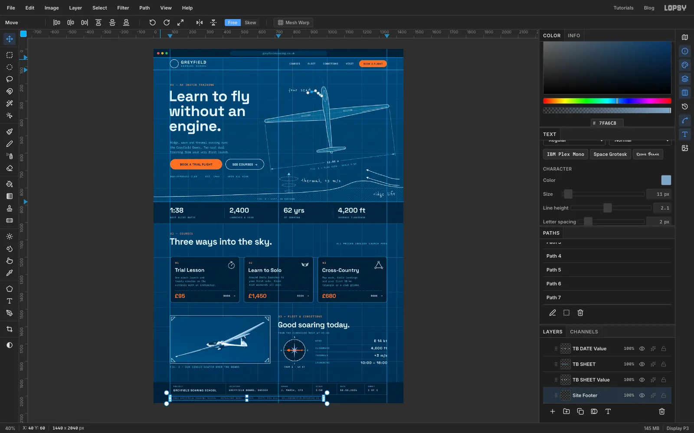Click the Mesh Warp button
Viewport: 694px width, 433px height.
coord(294,23)
